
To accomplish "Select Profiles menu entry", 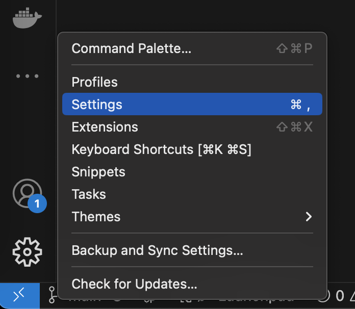I will pos(95,82).
